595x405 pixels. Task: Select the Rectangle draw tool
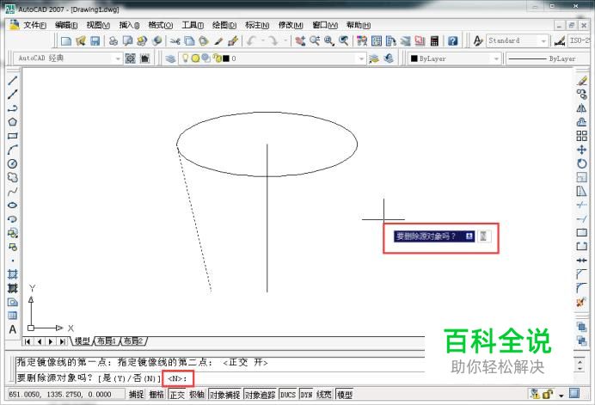(13, 136)
